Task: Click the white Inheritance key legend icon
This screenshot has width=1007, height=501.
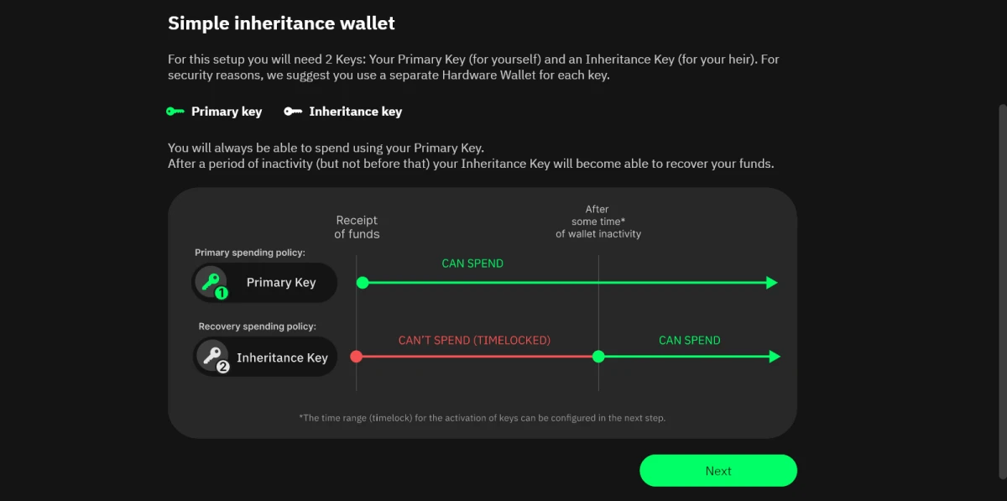Action: coord(293,112)
